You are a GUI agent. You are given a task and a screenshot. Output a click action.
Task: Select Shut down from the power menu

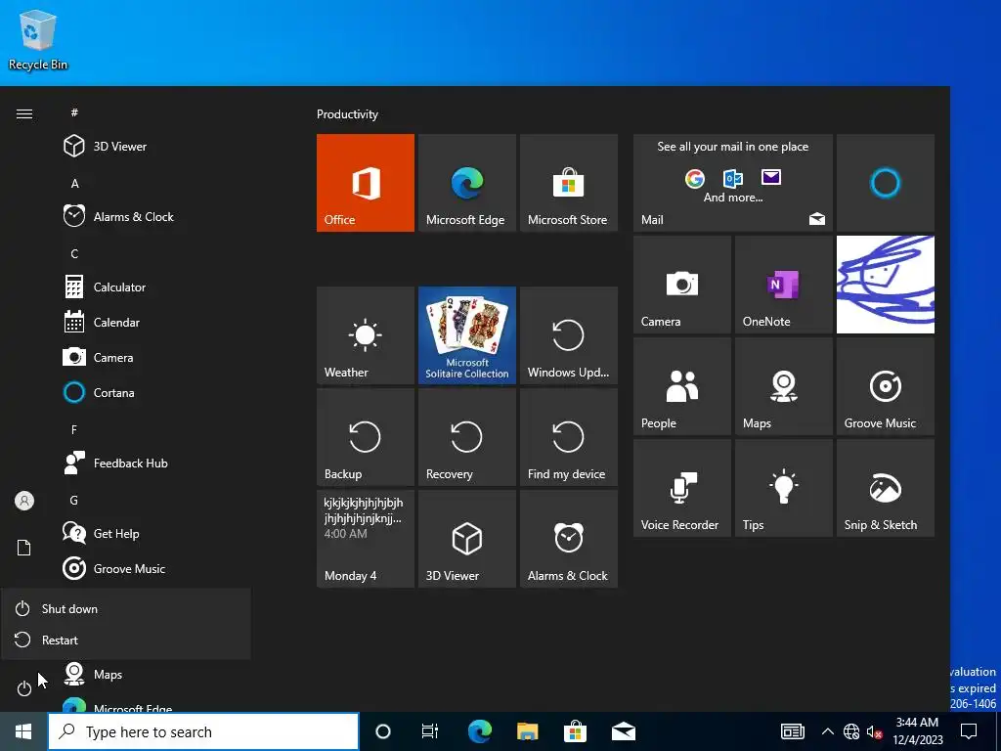pyautogui.click(x=126, y=608)
